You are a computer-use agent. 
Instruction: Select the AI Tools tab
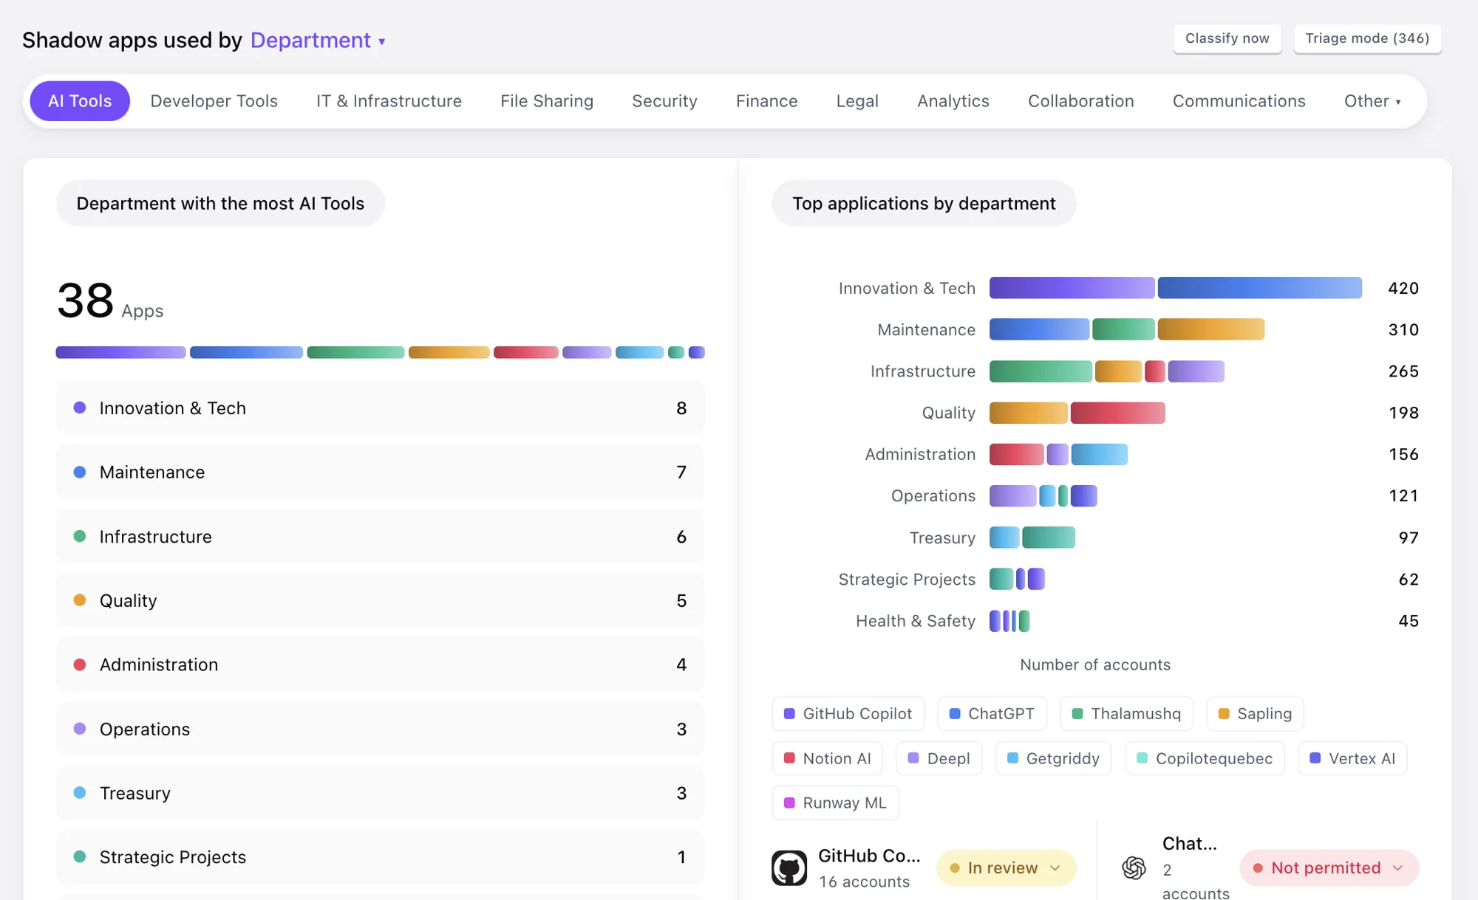[80, 101]
